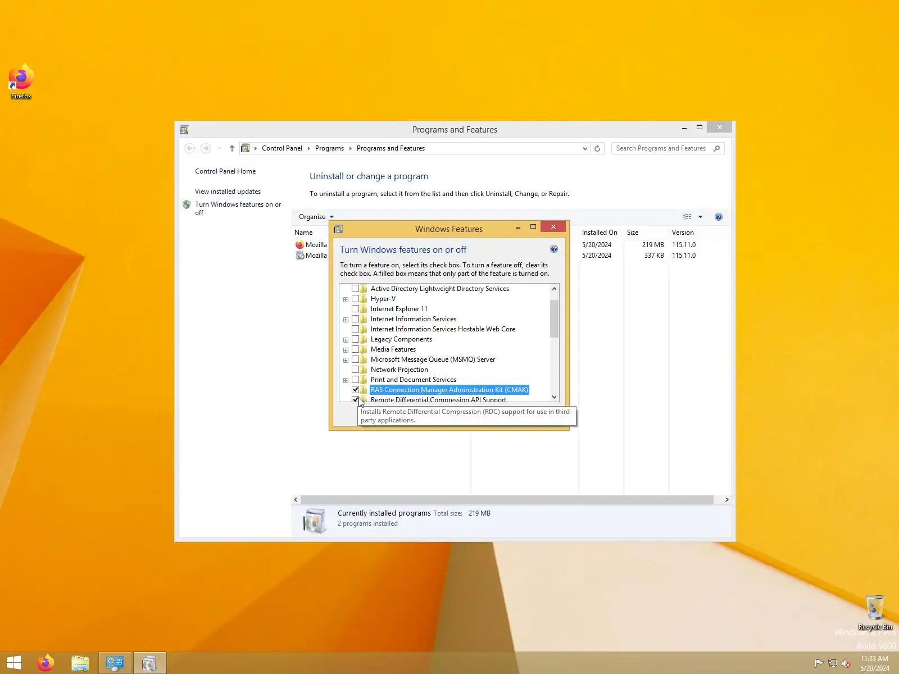Uncheck RAS Connection Manager Administration Kit checkbox
The width and height of the screenshot is (899, 674).
pos(355,390)
